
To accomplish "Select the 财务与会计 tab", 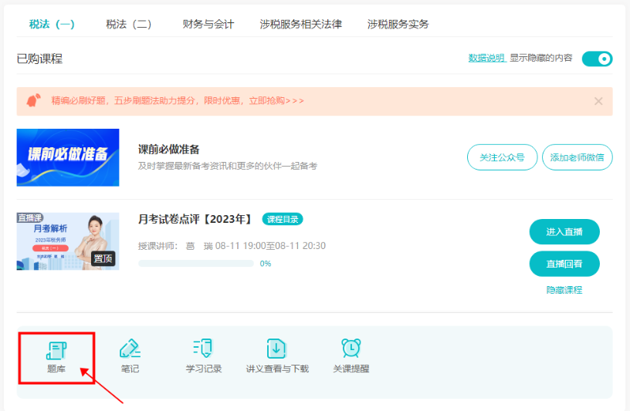I will tap(208, 24).
